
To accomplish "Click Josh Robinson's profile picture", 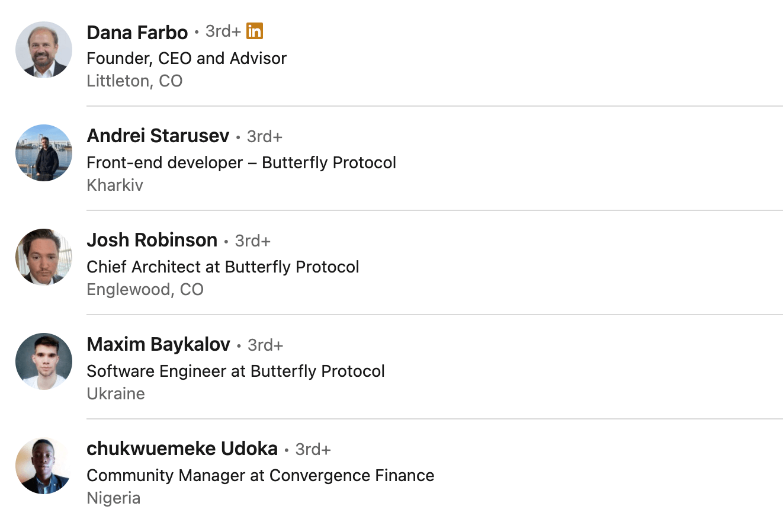I will click(x=44, y=257).
